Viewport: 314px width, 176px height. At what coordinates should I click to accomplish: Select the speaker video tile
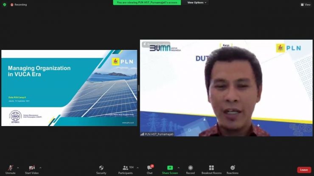click(x=226, y=88)
